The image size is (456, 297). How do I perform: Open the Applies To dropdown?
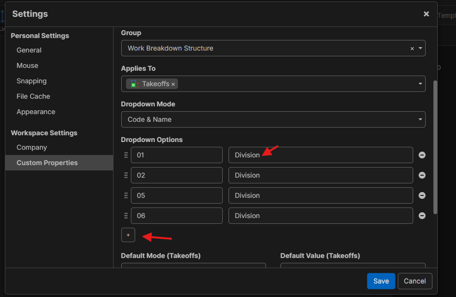coord(420,84)
